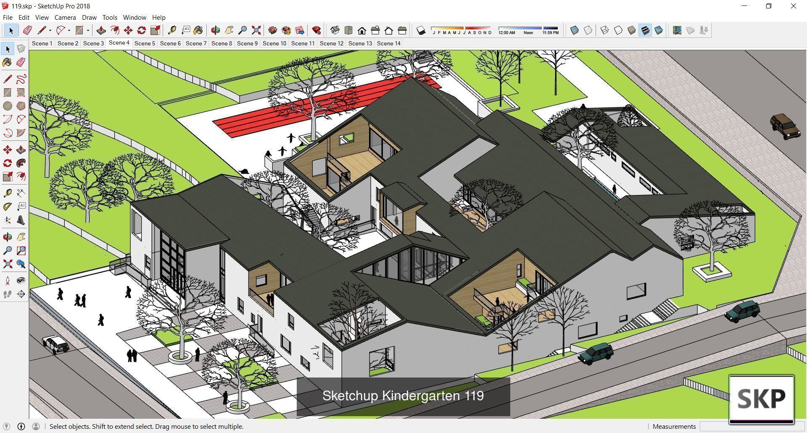807x433 pixels.
Task: Switch to Front view house icon
Action: (x=362, y=30)
